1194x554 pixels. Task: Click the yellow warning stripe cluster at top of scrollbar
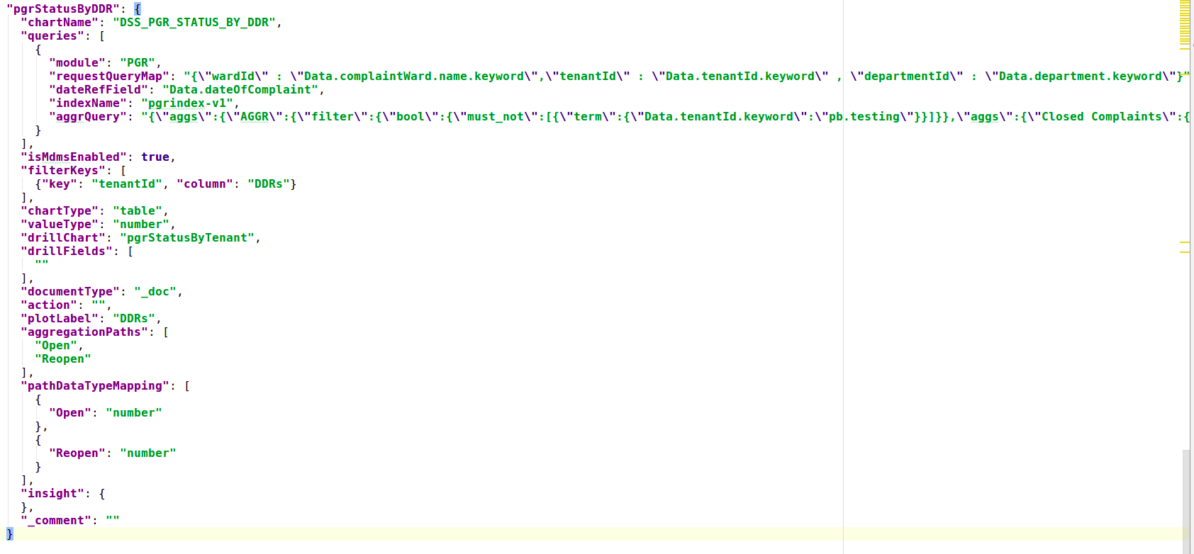click(x=1185, y=25)
